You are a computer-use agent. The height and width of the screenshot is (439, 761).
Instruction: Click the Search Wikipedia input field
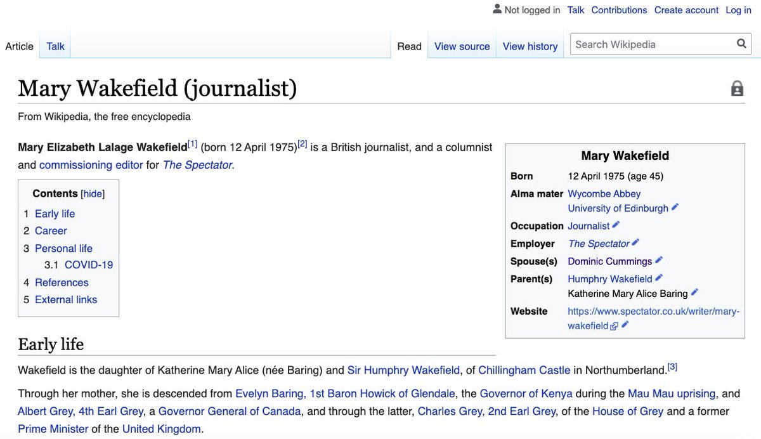[x=653, y=44]
